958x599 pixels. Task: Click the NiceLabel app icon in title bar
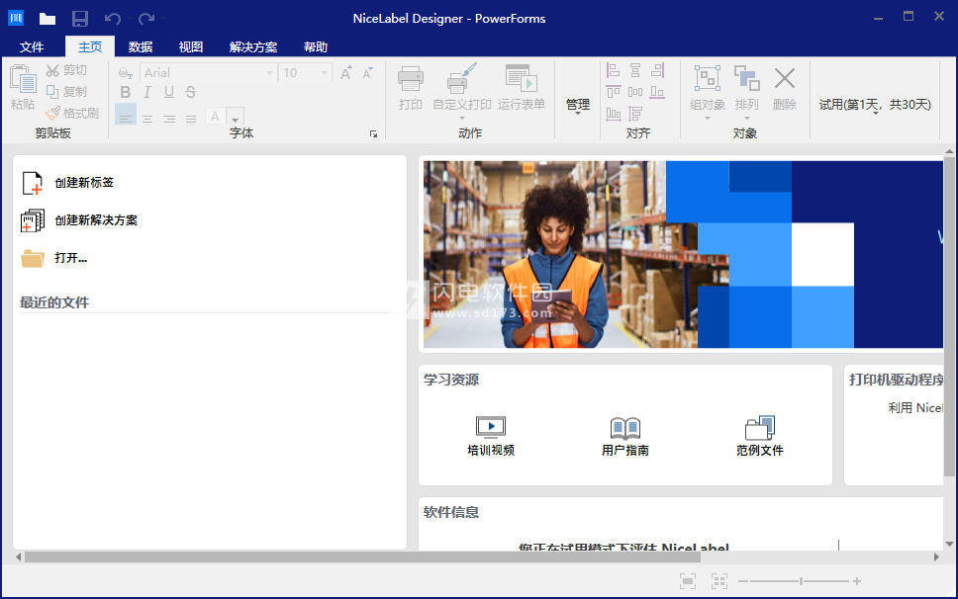(x=16, y=18)
